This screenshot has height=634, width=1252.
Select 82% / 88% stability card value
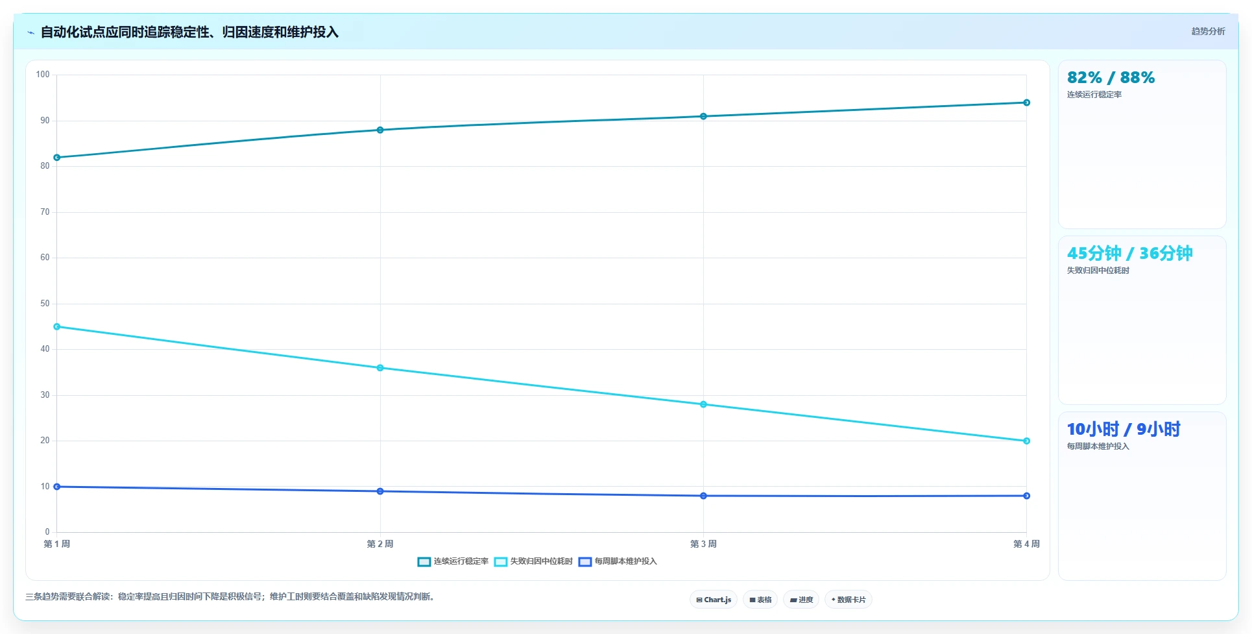(1111, 78)
